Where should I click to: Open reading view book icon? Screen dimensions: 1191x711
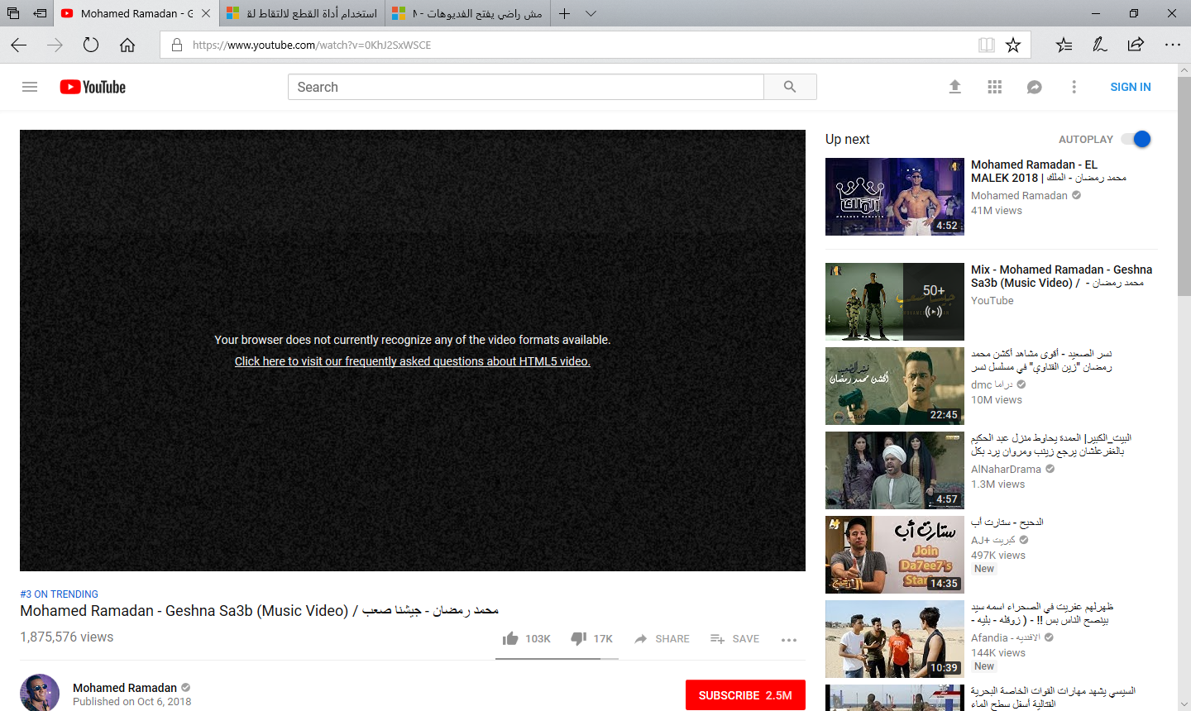[987, 45]
